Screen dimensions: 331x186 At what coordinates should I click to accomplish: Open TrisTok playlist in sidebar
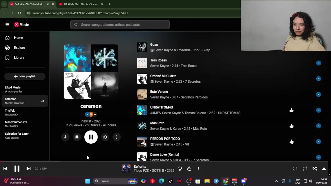tap(25, 112)
